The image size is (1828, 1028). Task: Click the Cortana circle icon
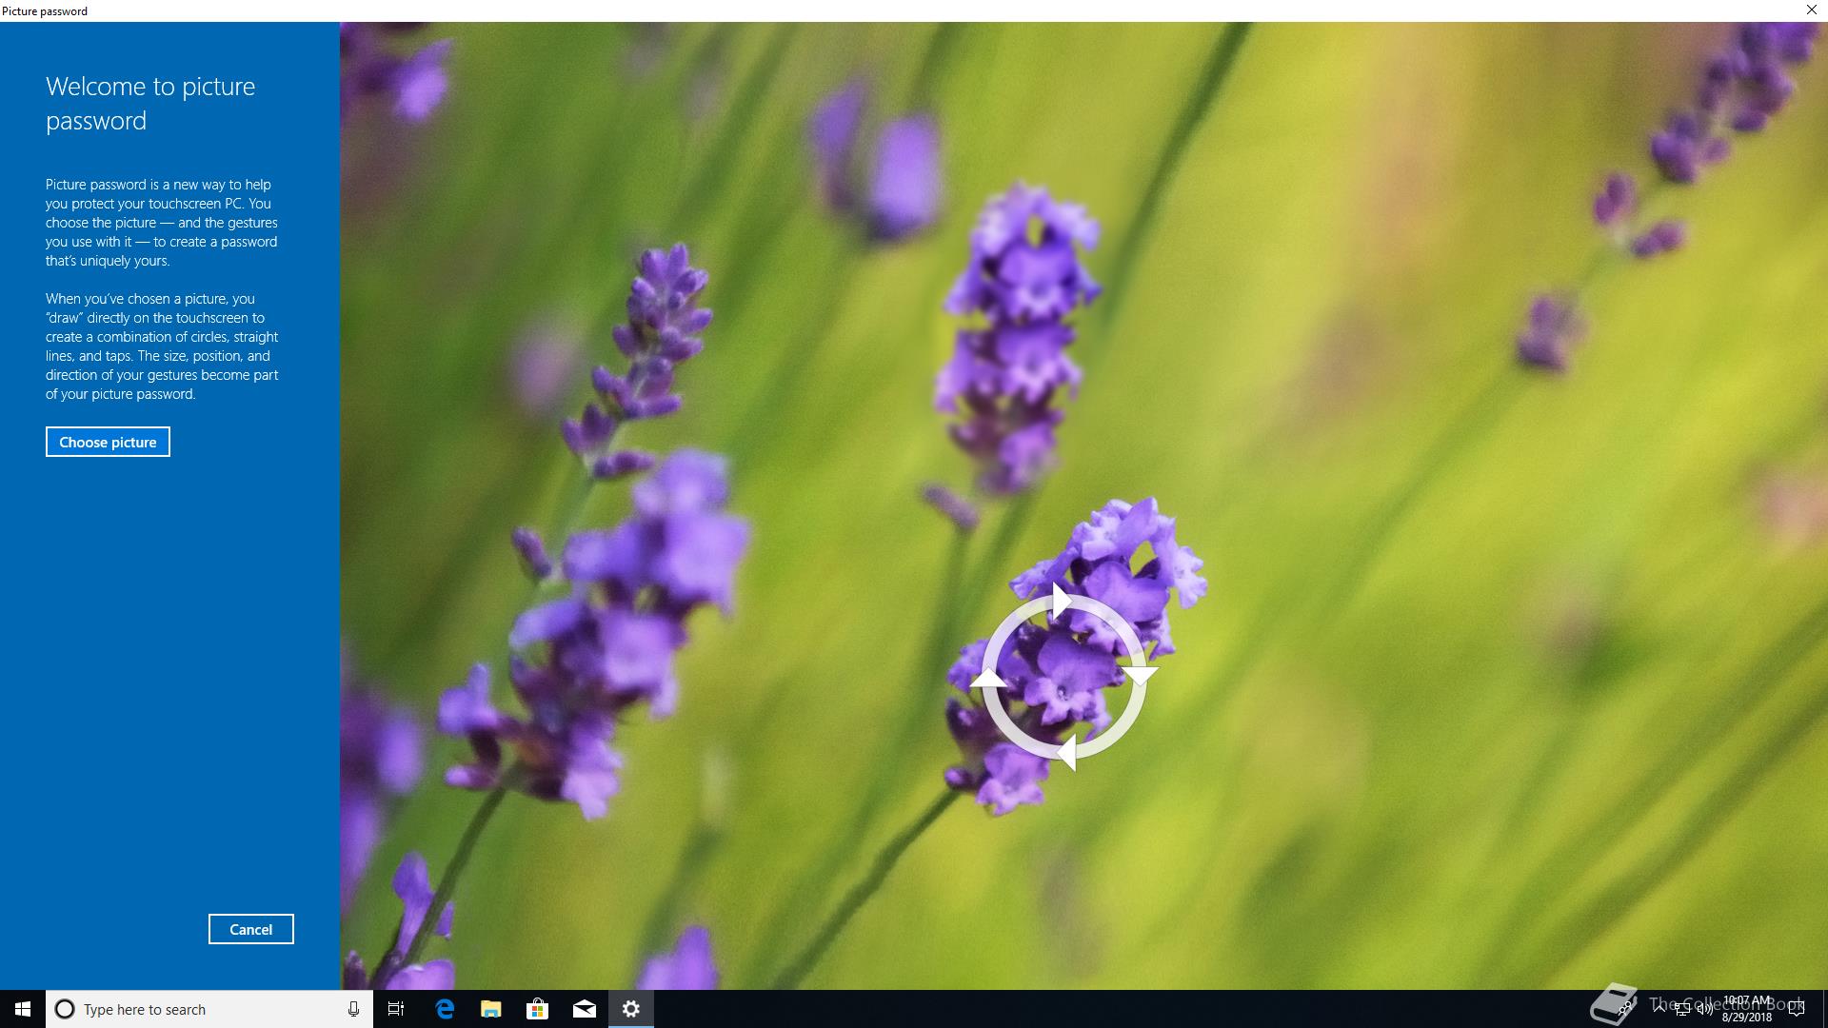(65, 1009)
